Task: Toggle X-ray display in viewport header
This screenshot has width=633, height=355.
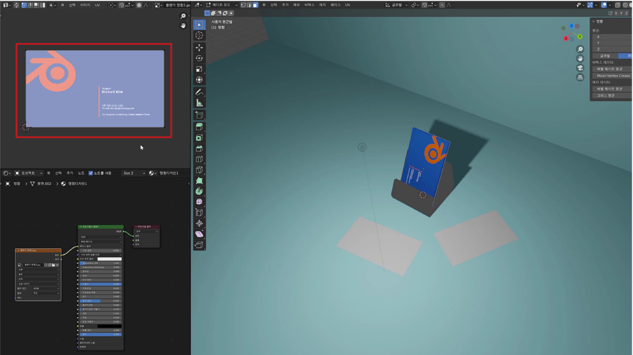Action: pyautogui.click(x=618, y=5)
